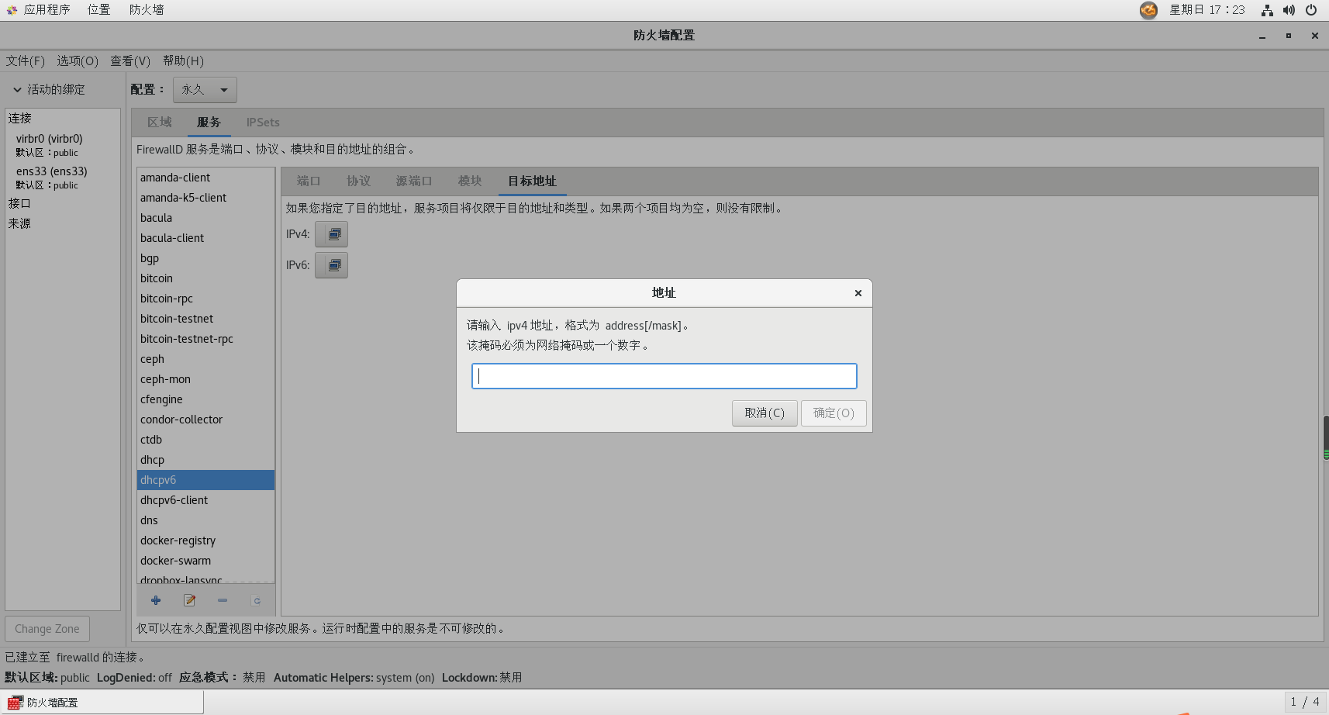
Task: Load service defaults with reload icon
Action: click(257, 600)
